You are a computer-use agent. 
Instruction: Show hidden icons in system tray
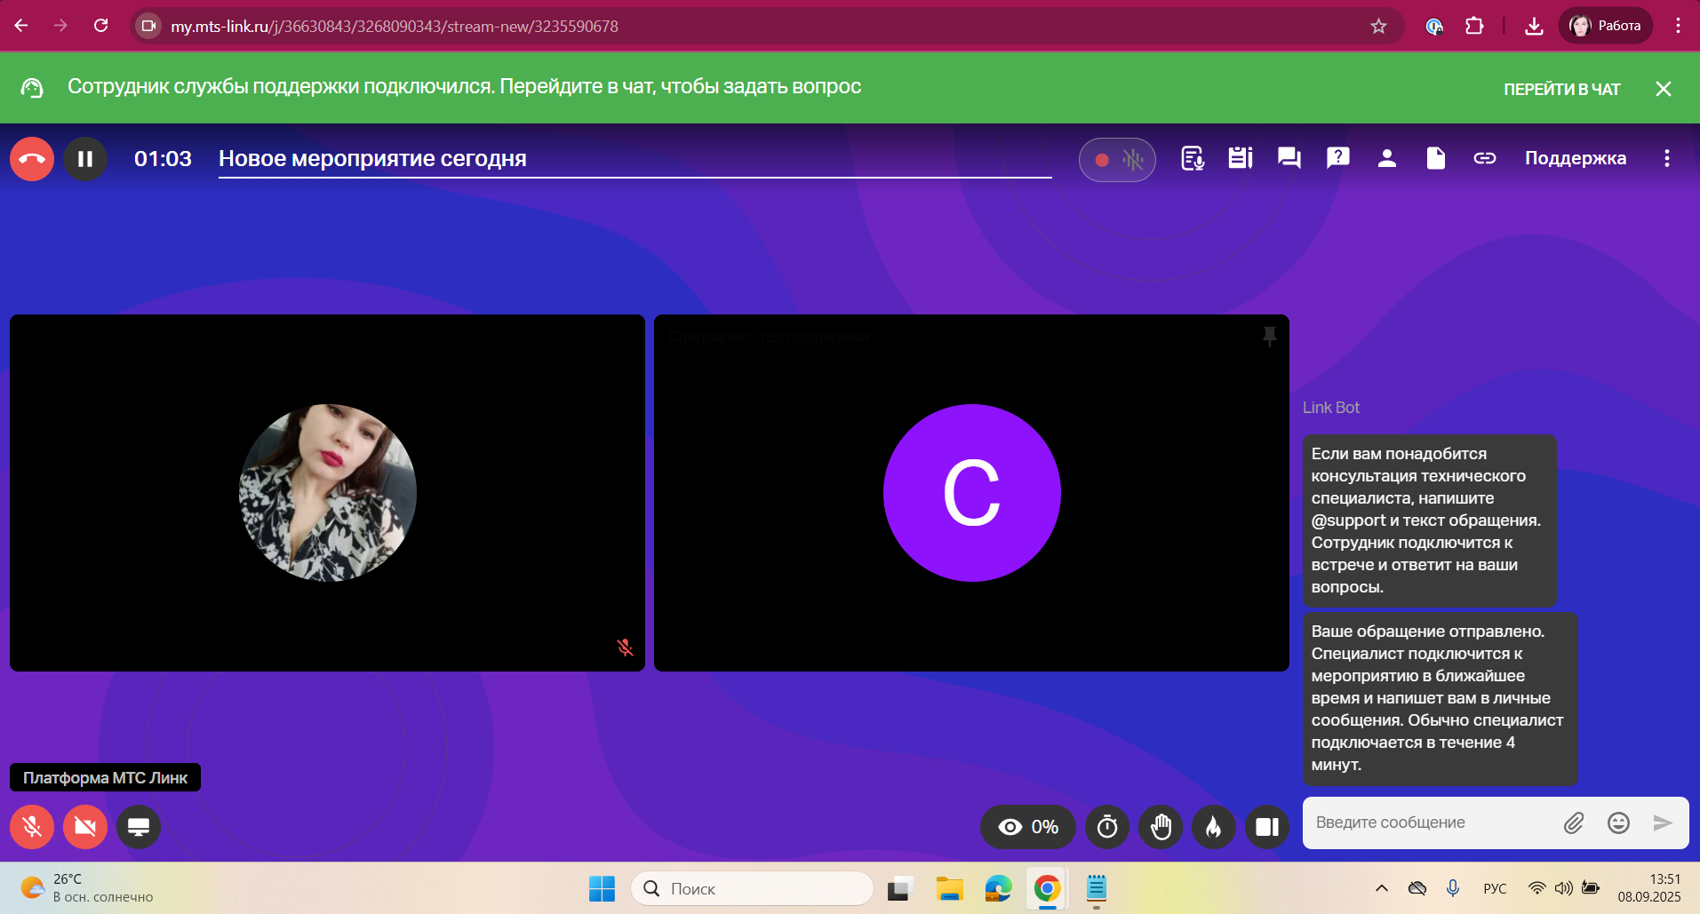point(1381,888)
